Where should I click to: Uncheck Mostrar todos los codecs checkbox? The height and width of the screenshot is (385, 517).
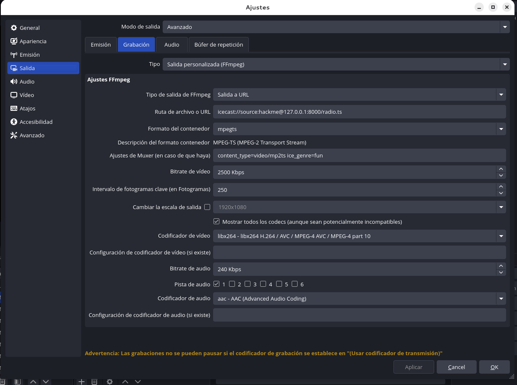216,221
